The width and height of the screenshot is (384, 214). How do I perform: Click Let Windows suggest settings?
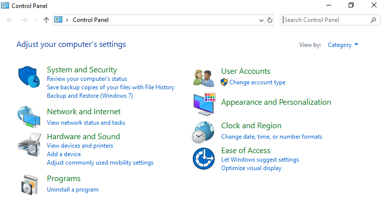[x=260, y=160]
